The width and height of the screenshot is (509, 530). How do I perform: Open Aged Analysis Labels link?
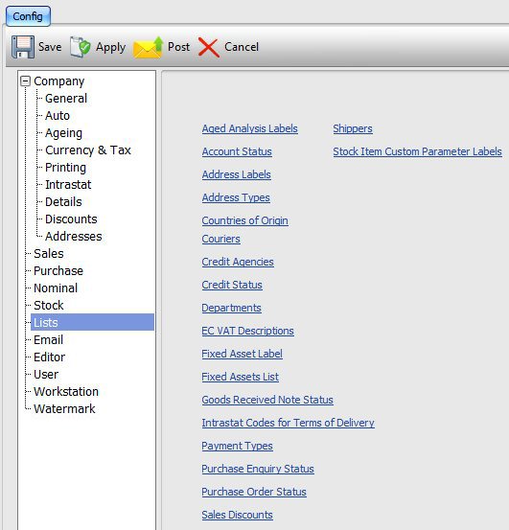coord(250,128)
